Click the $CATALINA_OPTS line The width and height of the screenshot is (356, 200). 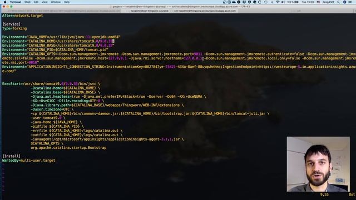click(47, 143)
